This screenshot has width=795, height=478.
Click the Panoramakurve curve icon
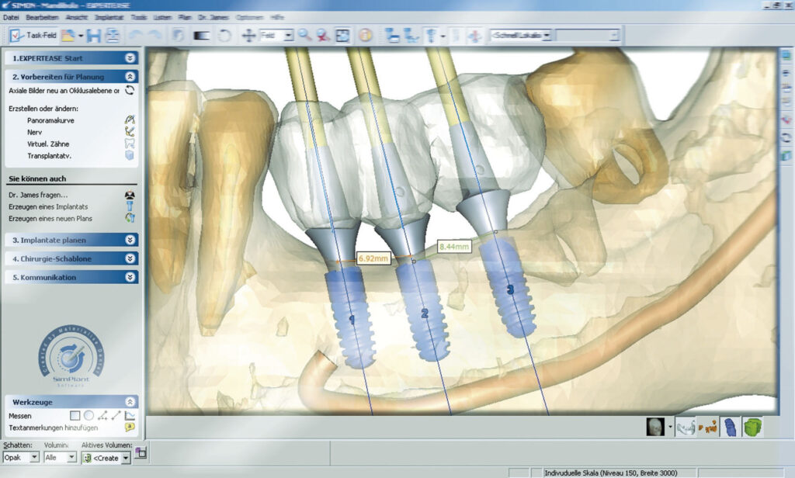point(130,120)
